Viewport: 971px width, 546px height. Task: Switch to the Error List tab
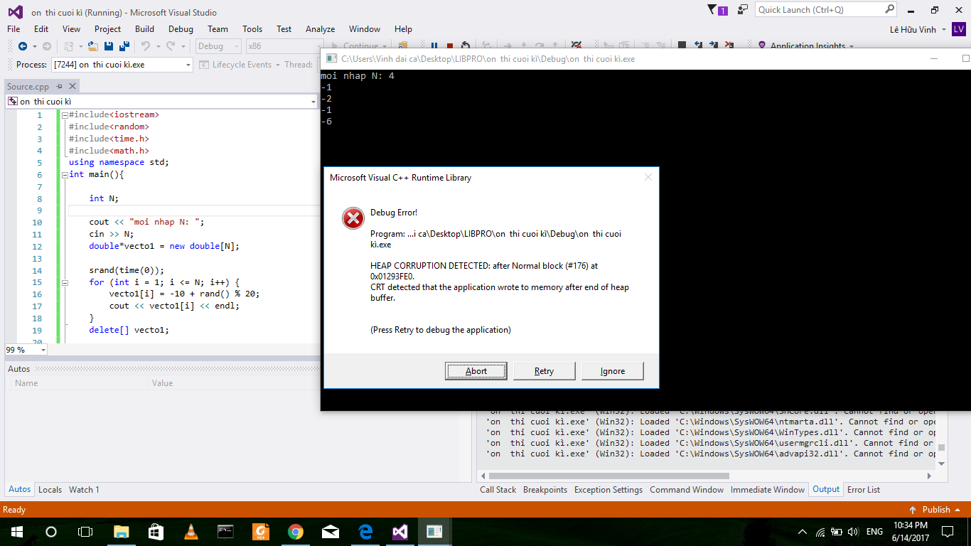pyautogui.click(x=864, y=490)
